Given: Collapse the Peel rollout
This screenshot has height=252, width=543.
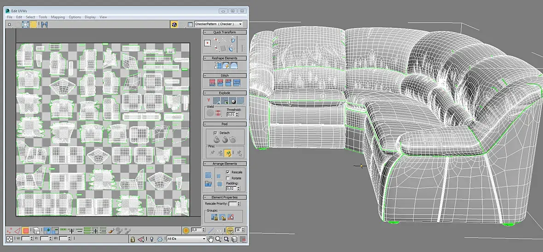Looking at the screenshot, I should click(225, 123).
